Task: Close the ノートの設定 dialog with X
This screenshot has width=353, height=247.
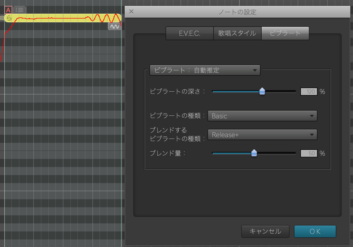Action: click(x=131, y=12)
